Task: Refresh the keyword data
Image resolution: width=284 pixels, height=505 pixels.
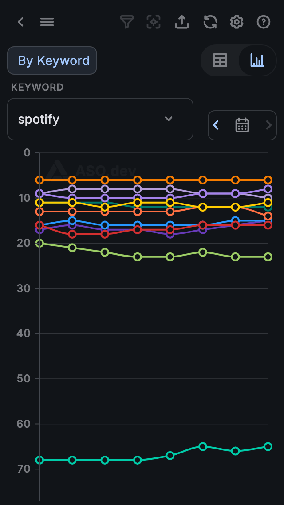Action: (x=210, y=22)
